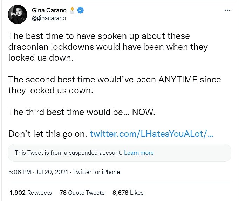Open the twitter.com/LHatesYouALot link

click(x=152, y=134)
